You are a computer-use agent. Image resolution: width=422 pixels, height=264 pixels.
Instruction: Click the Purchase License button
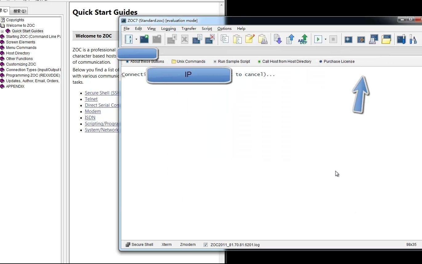point(337,62)
